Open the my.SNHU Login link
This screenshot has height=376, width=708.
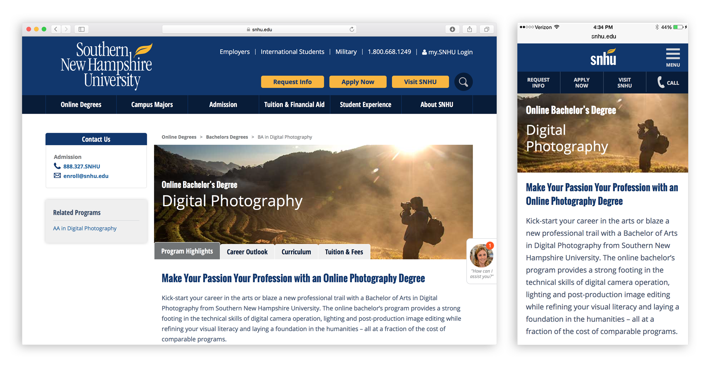447,52
